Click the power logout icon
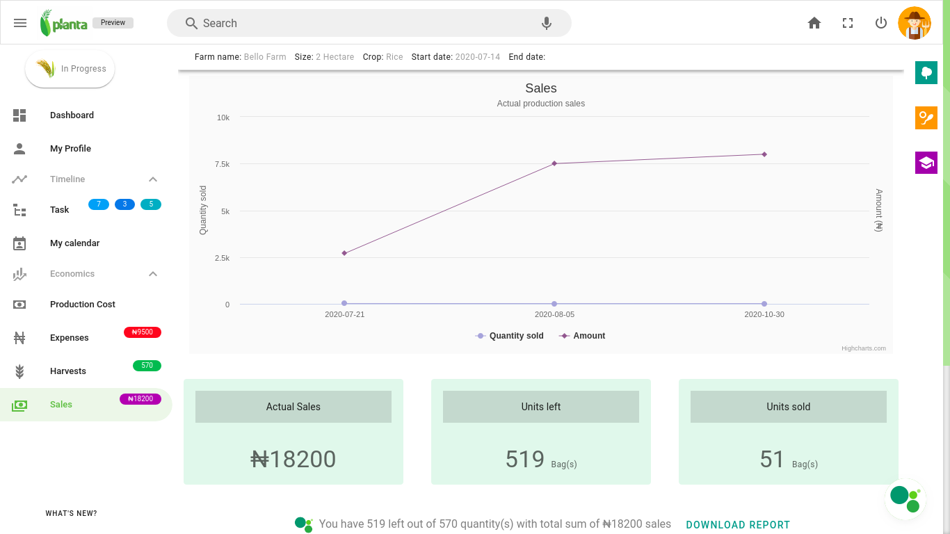 tap(881, 23)
